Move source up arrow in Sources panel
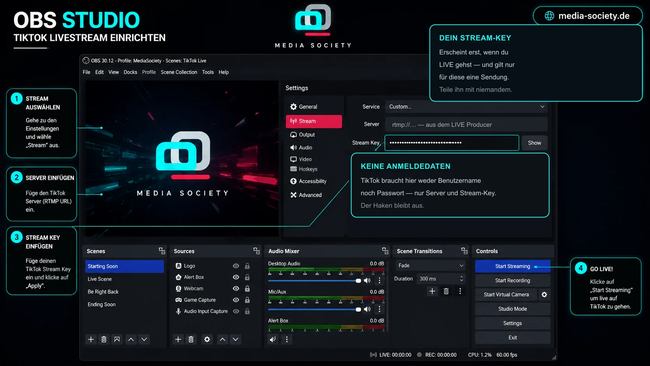650x366 pixels. point(222,339)
